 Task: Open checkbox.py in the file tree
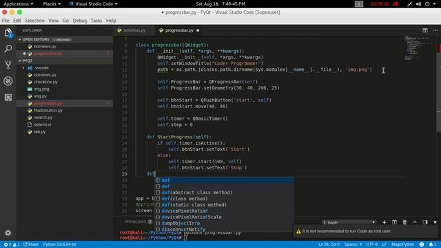(45, 82)
